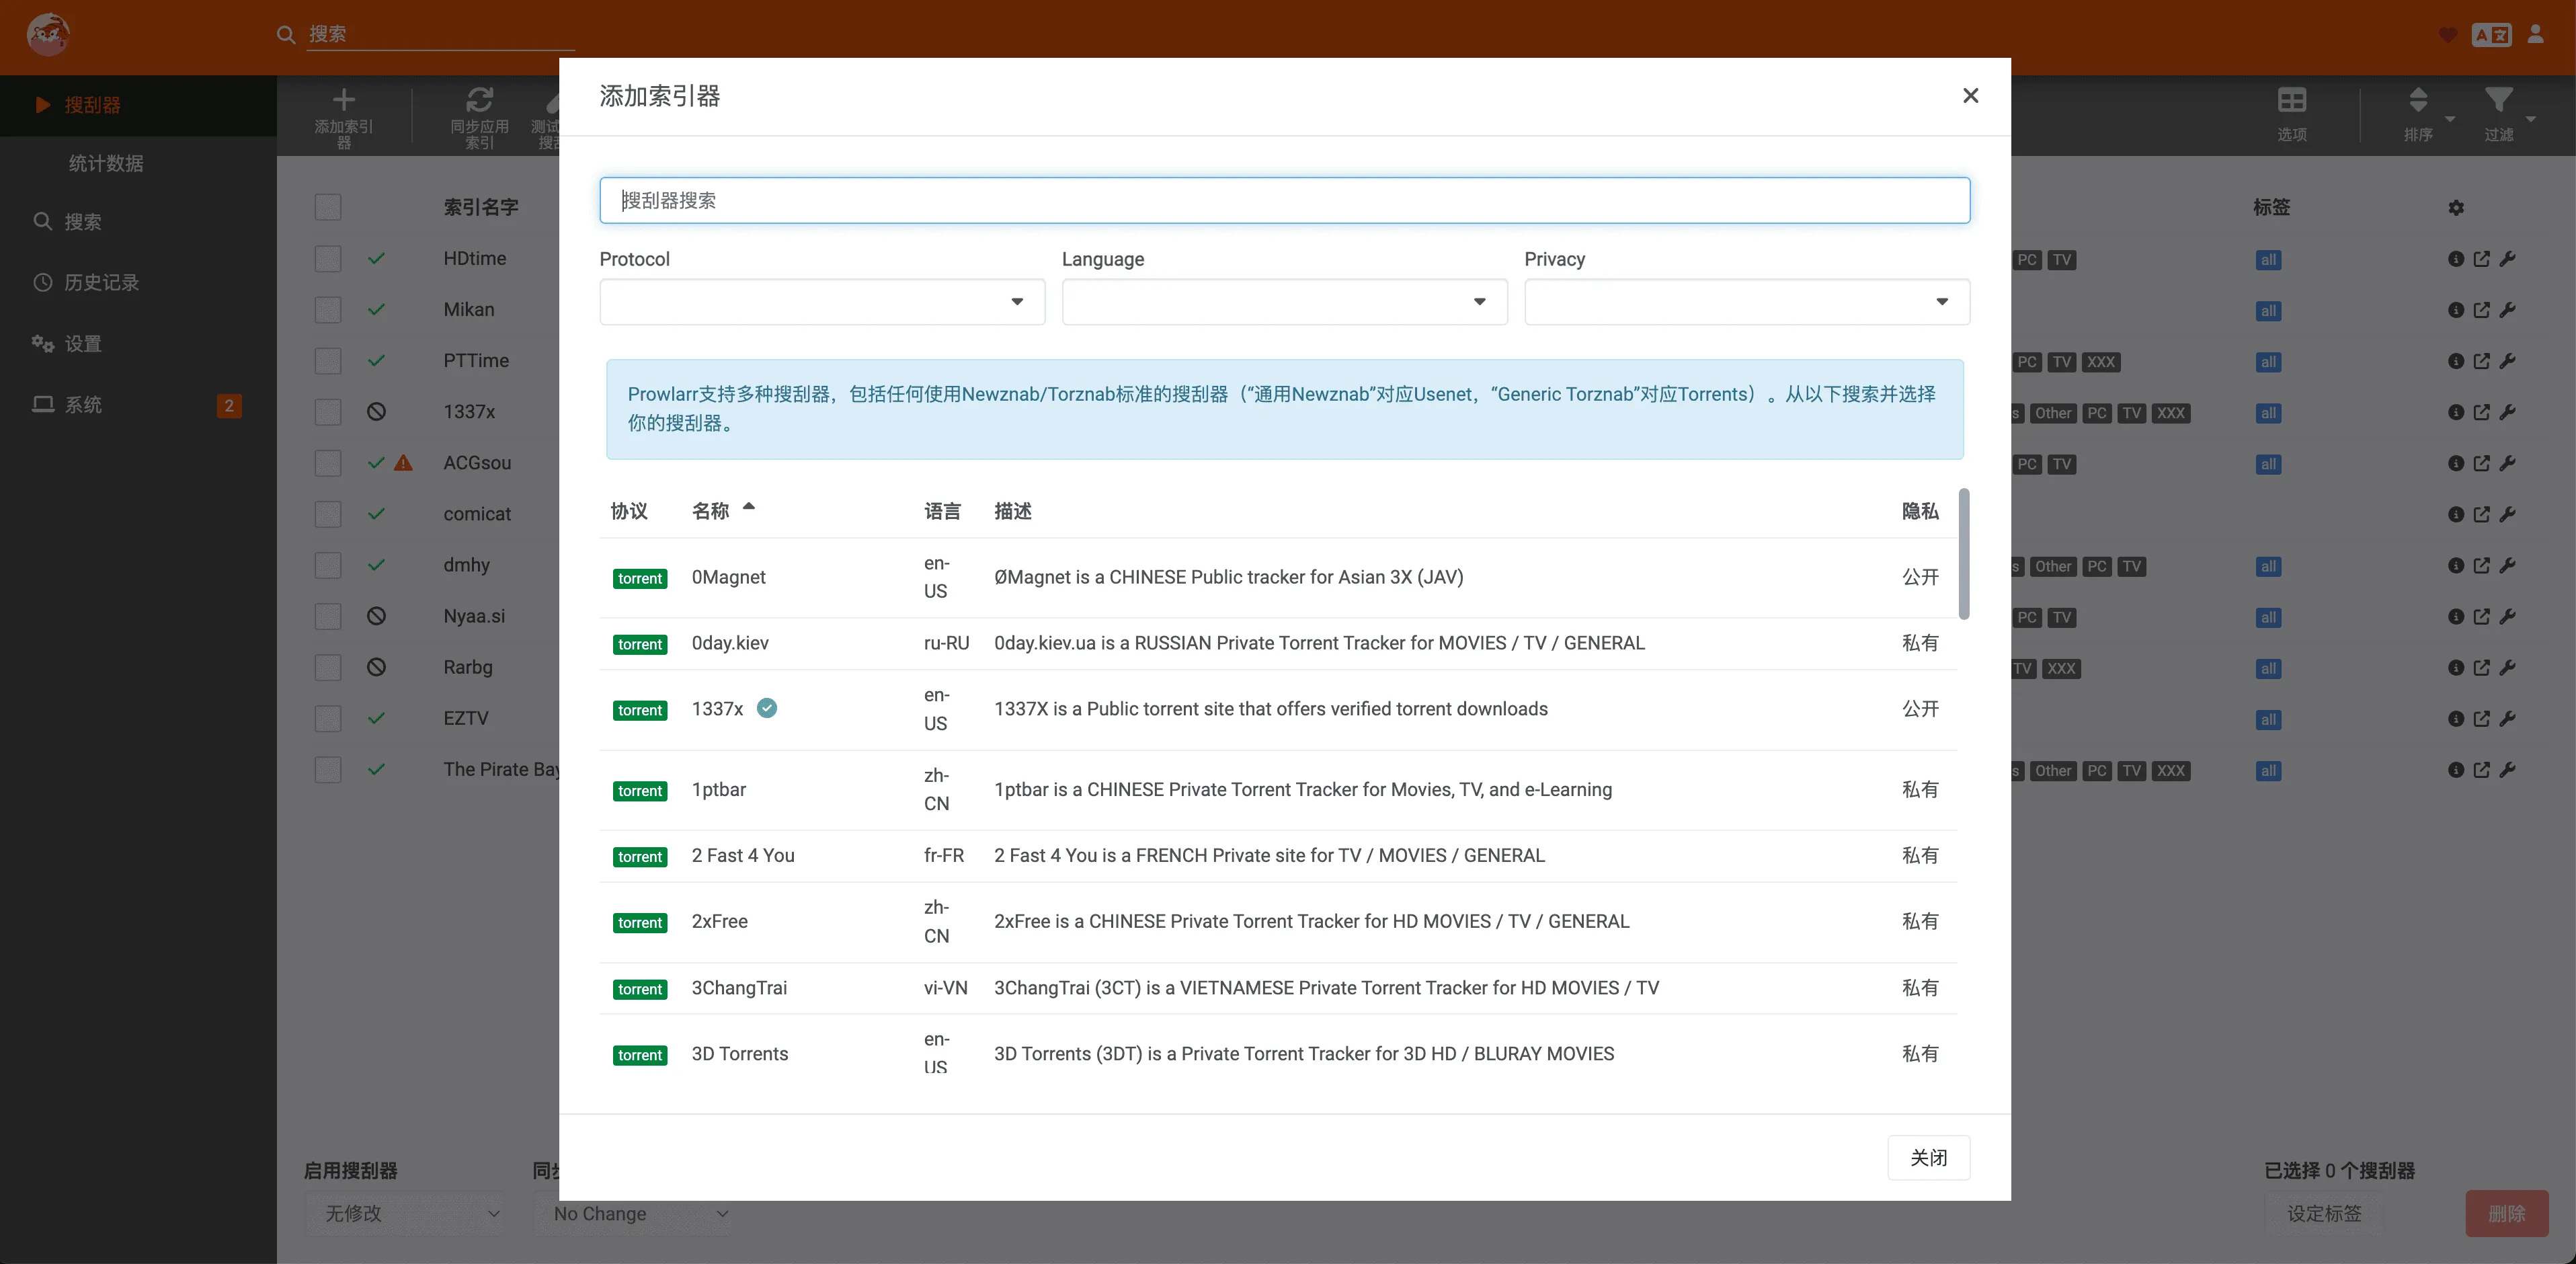Open the user profile icon
This screenshot has height=1264, width=2576.
2535,34
